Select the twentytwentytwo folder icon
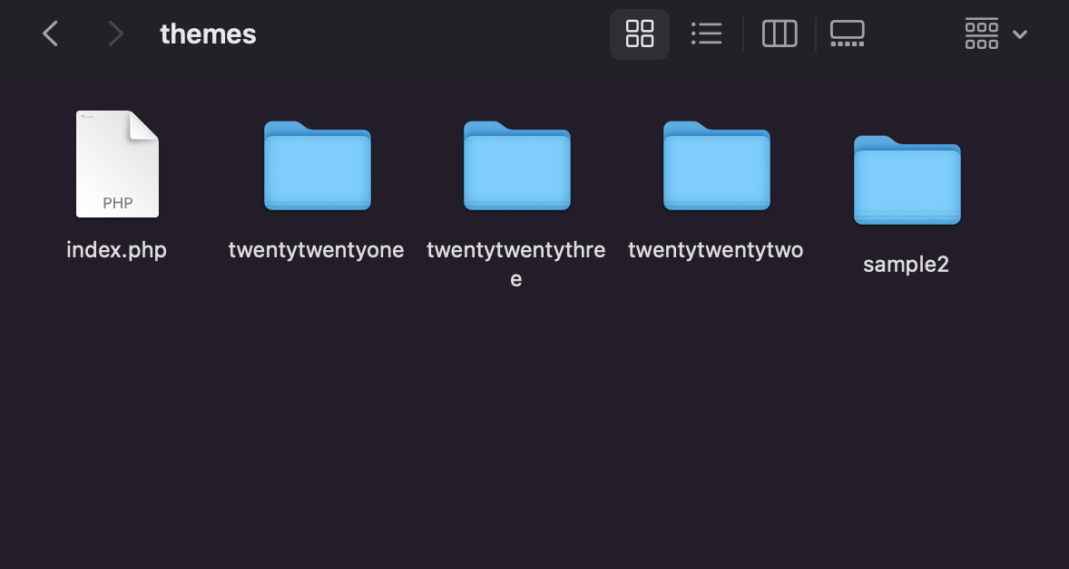 [717, 166]
